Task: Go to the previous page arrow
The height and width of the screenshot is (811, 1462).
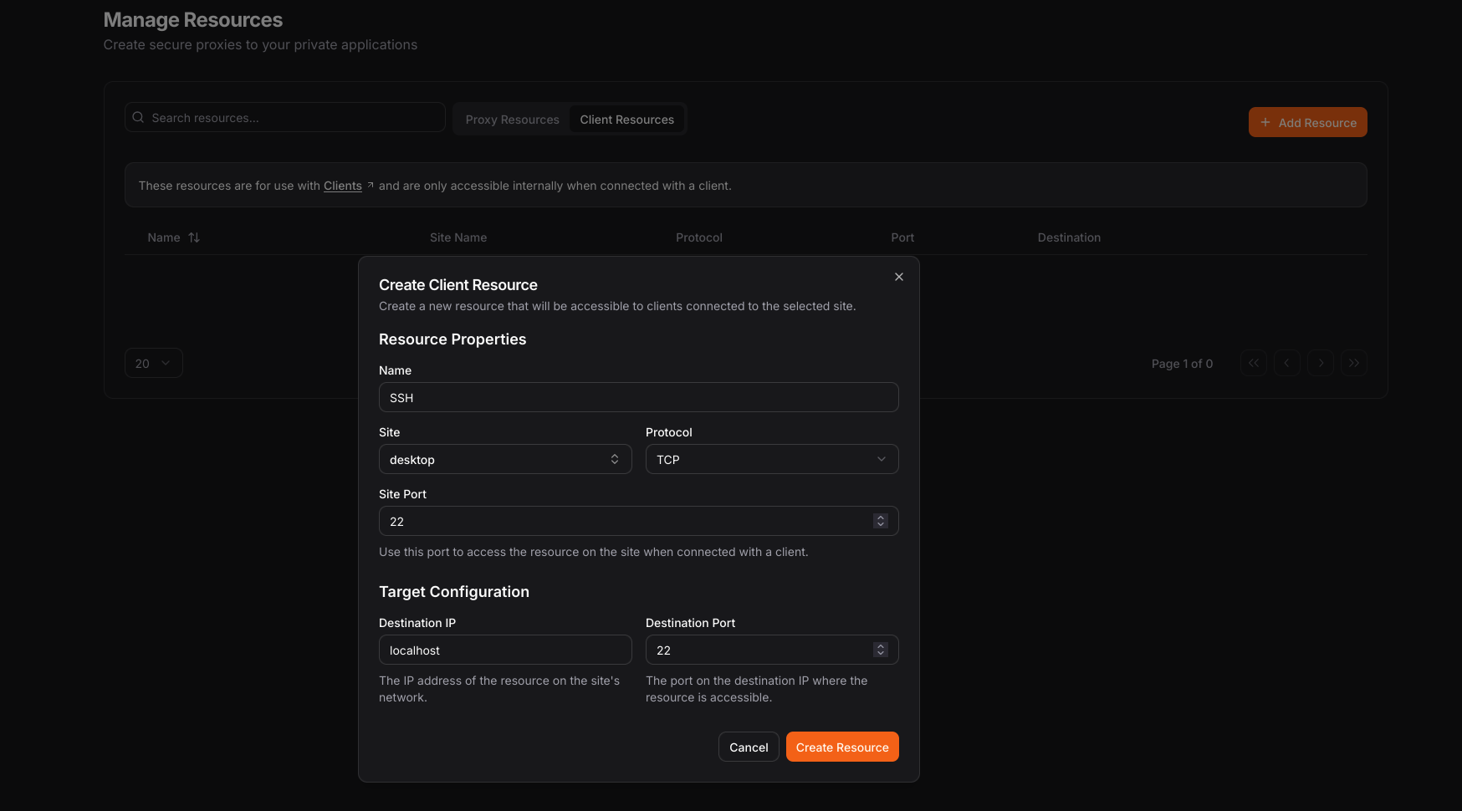Action: click(1286, 363)
